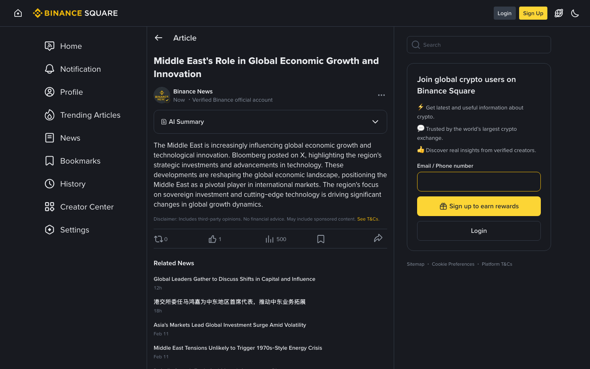This screenshot has height=369, width=590.
Task: Open the News section in the sidebar
Action: pyautogui.click(x=70, y=138)
